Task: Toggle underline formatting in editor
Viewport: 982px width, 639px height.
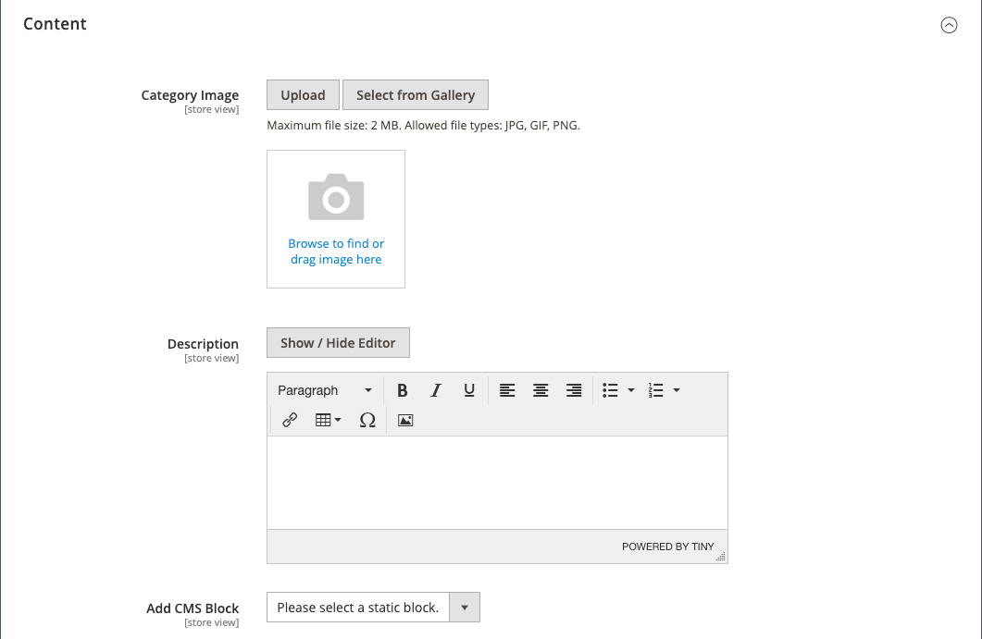Action: 469,390
